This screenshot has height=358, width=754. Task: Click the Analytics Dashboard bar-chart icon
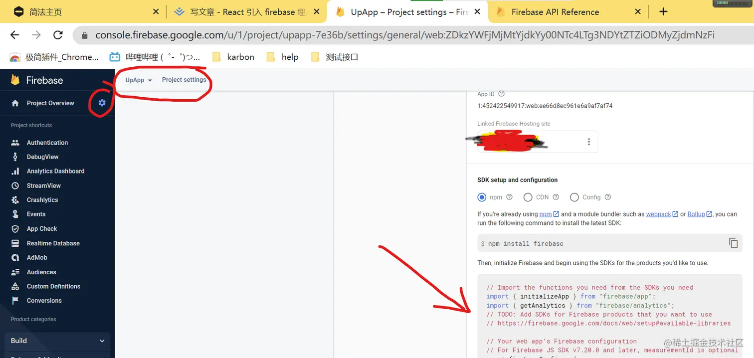15,171
